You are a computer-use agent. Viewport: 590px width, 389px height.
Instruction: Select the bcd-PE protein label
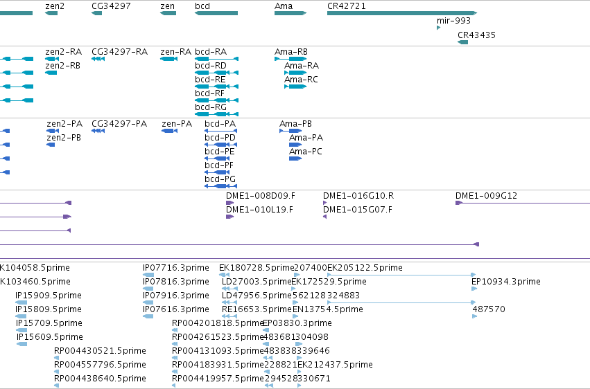219,152
